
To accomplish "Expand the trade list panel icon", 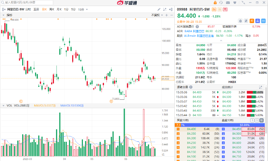I will click(260, 87).
